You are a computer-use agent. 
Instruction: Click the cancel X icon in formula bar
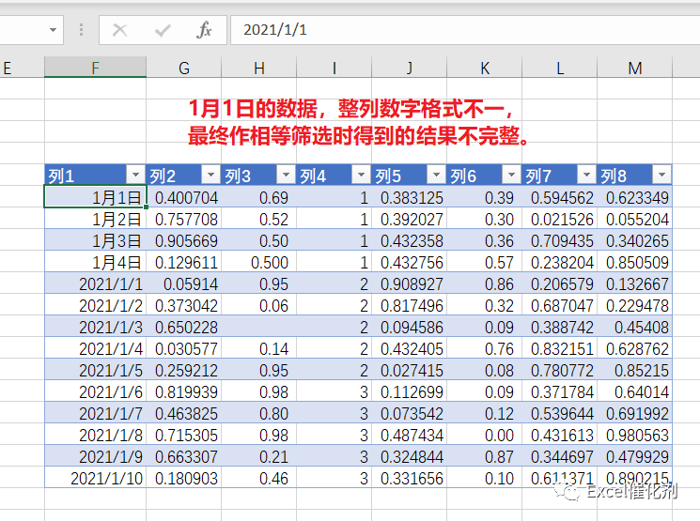click(119, 30)
